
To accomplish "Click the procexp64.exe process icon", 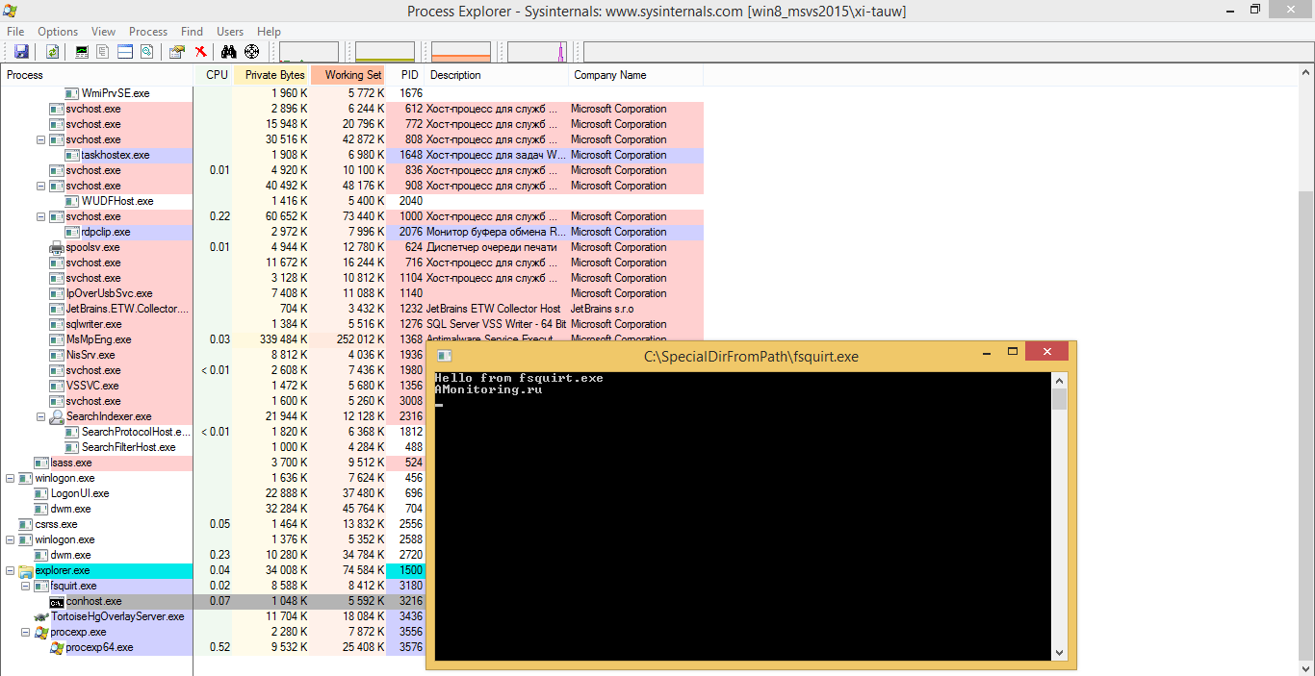I will [x=57, y=647].
